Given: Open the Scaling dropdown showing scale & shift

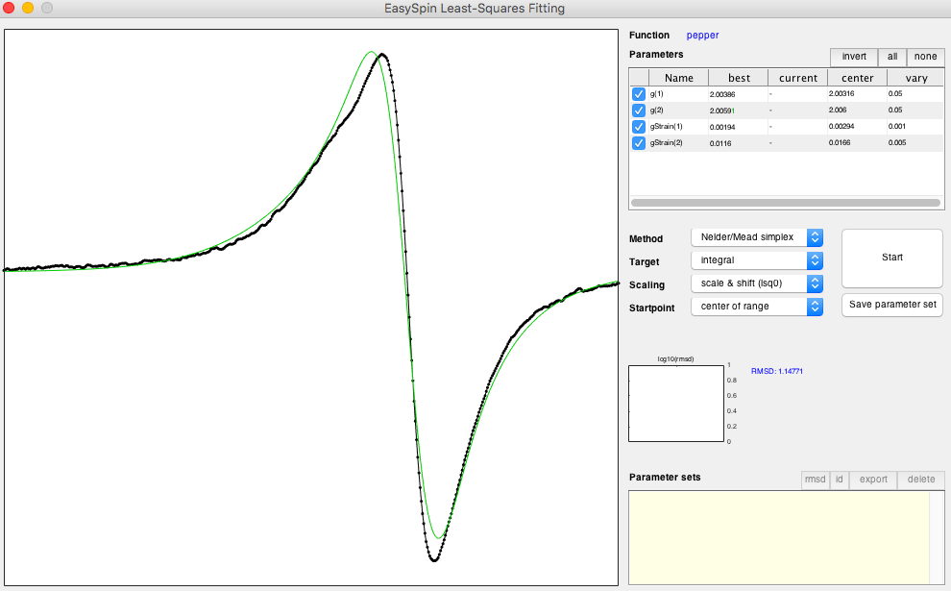Looking at the screenshot, I should coord(756,283).
